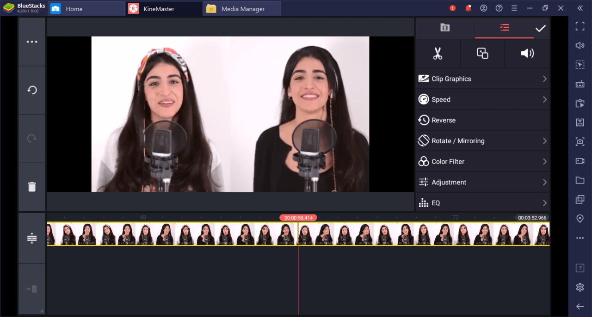Toggle BlueStacks fullscreen mode
The height and width of the screenshot is (317, 592).
580,26
